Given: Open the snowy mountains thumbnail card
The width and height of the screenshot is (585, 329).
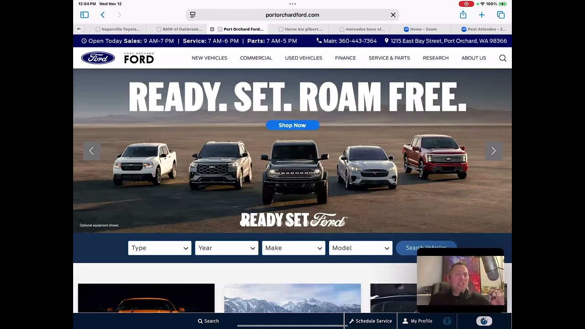Looking at the screenshot, I should coord(292,298).
